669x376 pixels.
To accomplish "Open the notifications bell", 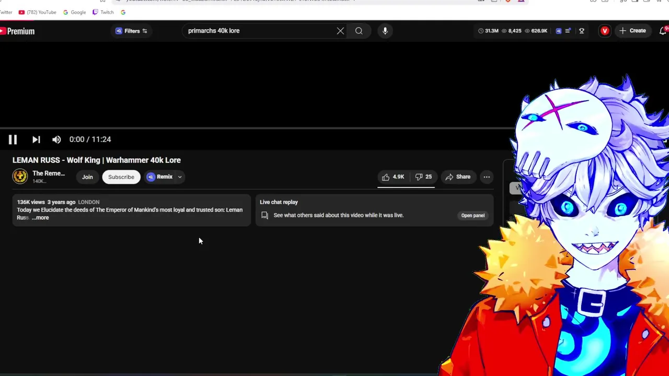I will [x=663, y=31].
